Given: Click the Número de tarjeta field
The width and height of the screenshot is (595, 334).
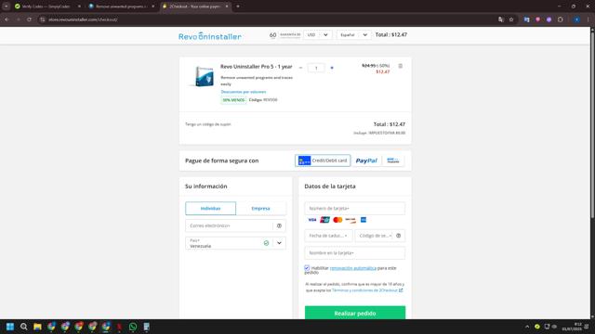Looking at the screenshot, I should click(x=355, y=208).
